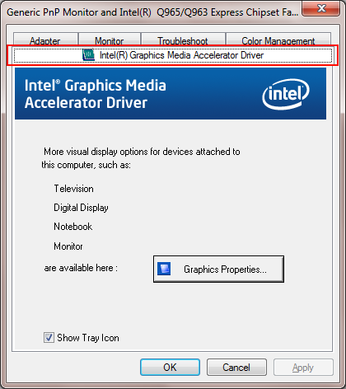This screenshot has width=346, height=389.
Task: Click the Television list entry
Action: (73, 189)
